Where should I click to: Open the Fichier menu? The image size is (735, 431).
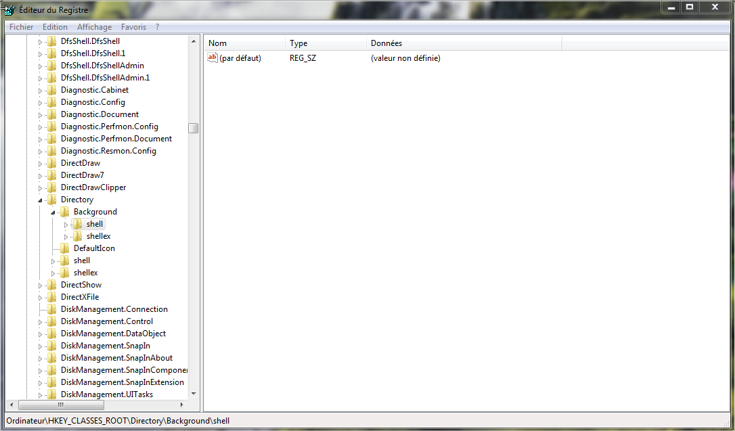[x=22, y=27]
